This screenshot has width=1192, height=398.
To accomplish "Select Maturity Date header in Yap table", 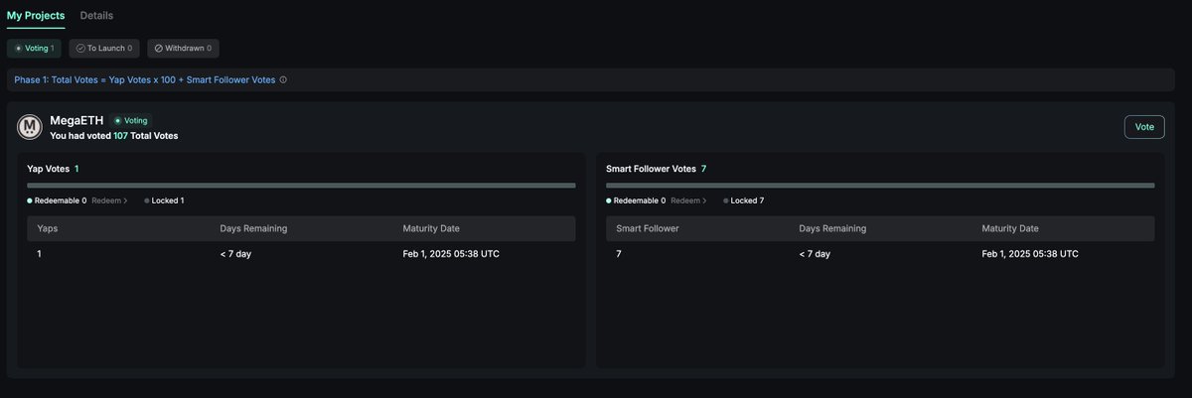I will (431, 228).
